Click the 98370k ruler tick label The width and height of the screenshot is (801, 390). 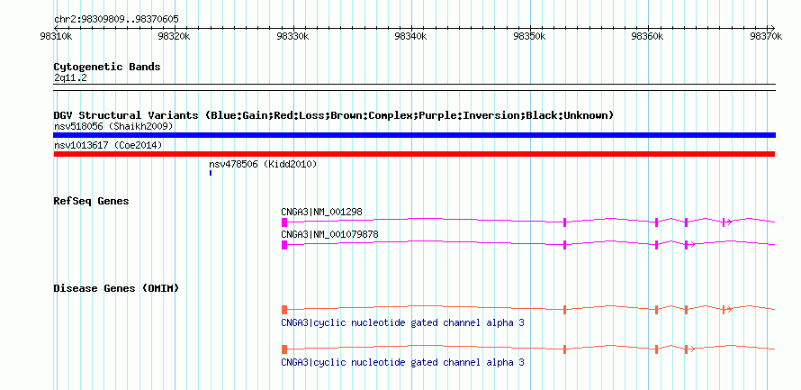766,36
